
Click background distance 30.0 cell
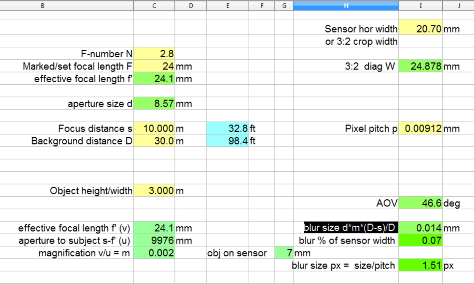tap(154, 141)
